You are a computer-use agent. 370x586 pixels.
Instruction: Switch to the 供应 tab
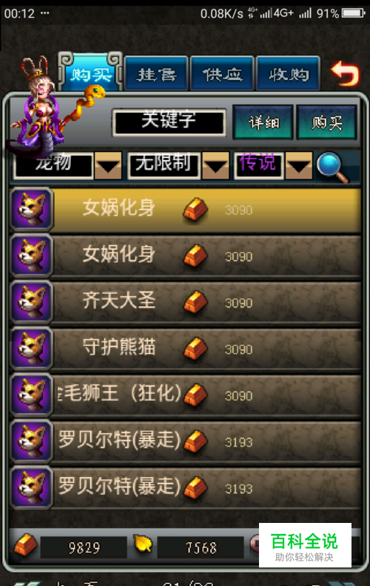tap(222, 74)
